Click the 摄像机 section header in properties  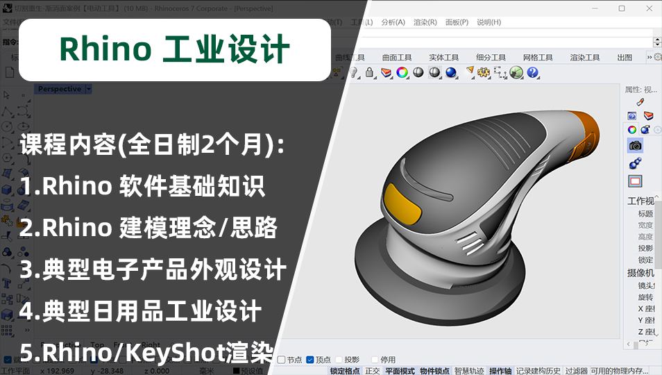(640, 273)
